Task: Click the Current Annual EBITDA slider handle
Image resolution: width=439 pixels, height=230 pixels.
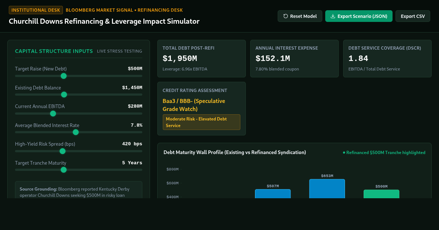Action: [x=53, y=114]
